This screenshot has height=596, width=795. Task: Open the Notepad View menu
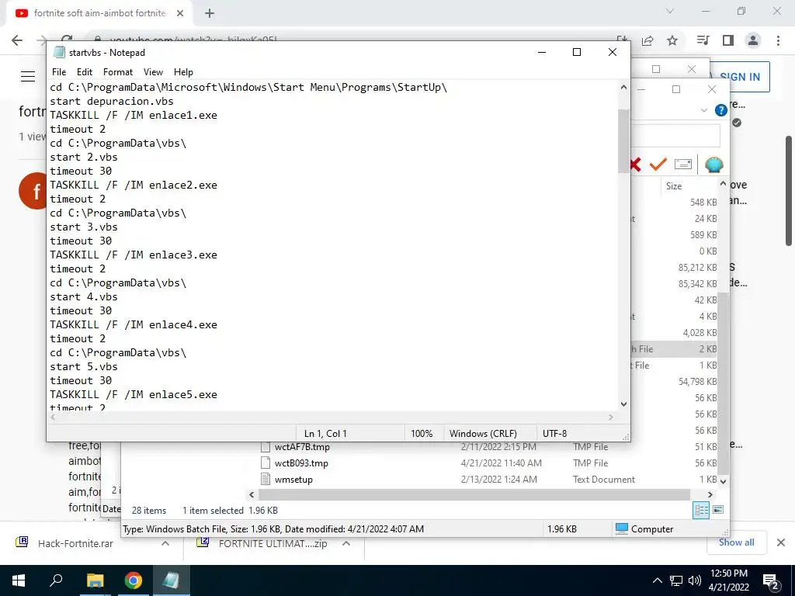(153, 72)
